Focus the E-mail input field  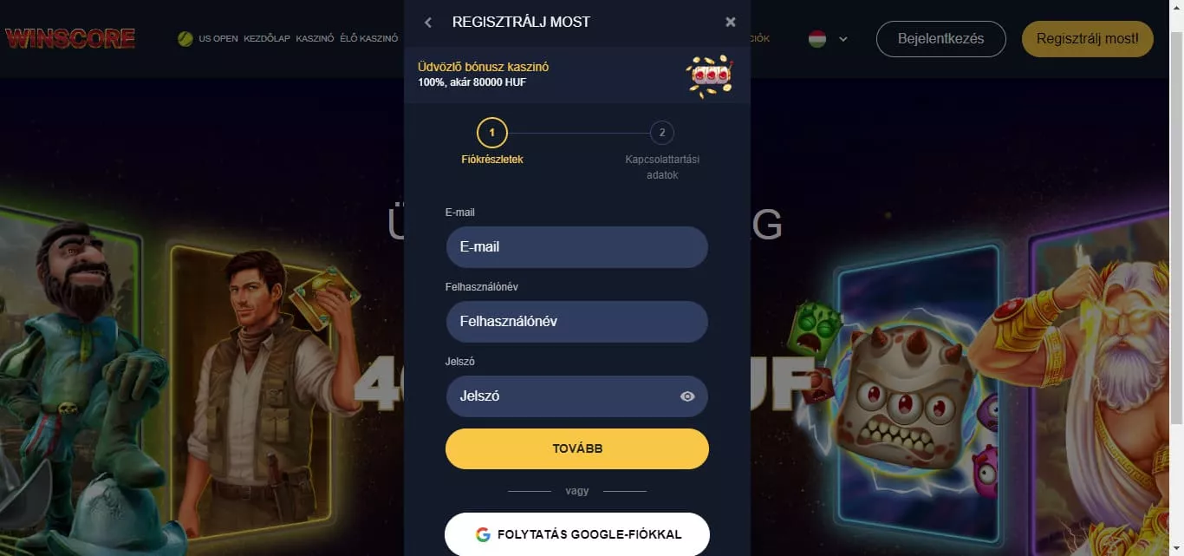[x=577, y=247]
